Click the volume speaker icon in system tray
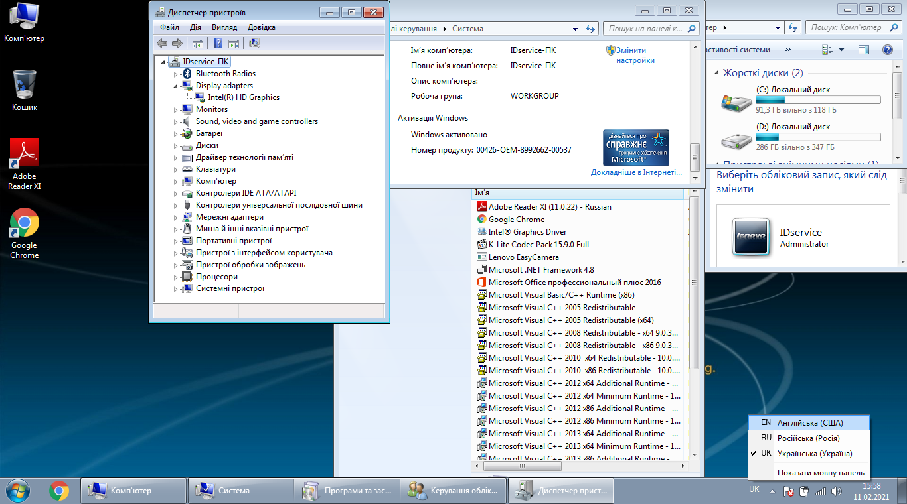The height and width of the screenshot is (504, 907). pos(835,491)
